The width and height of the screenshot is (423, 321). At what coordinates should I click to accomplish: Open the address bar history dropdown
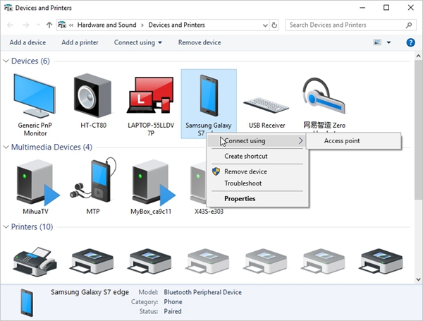point(265,25)
